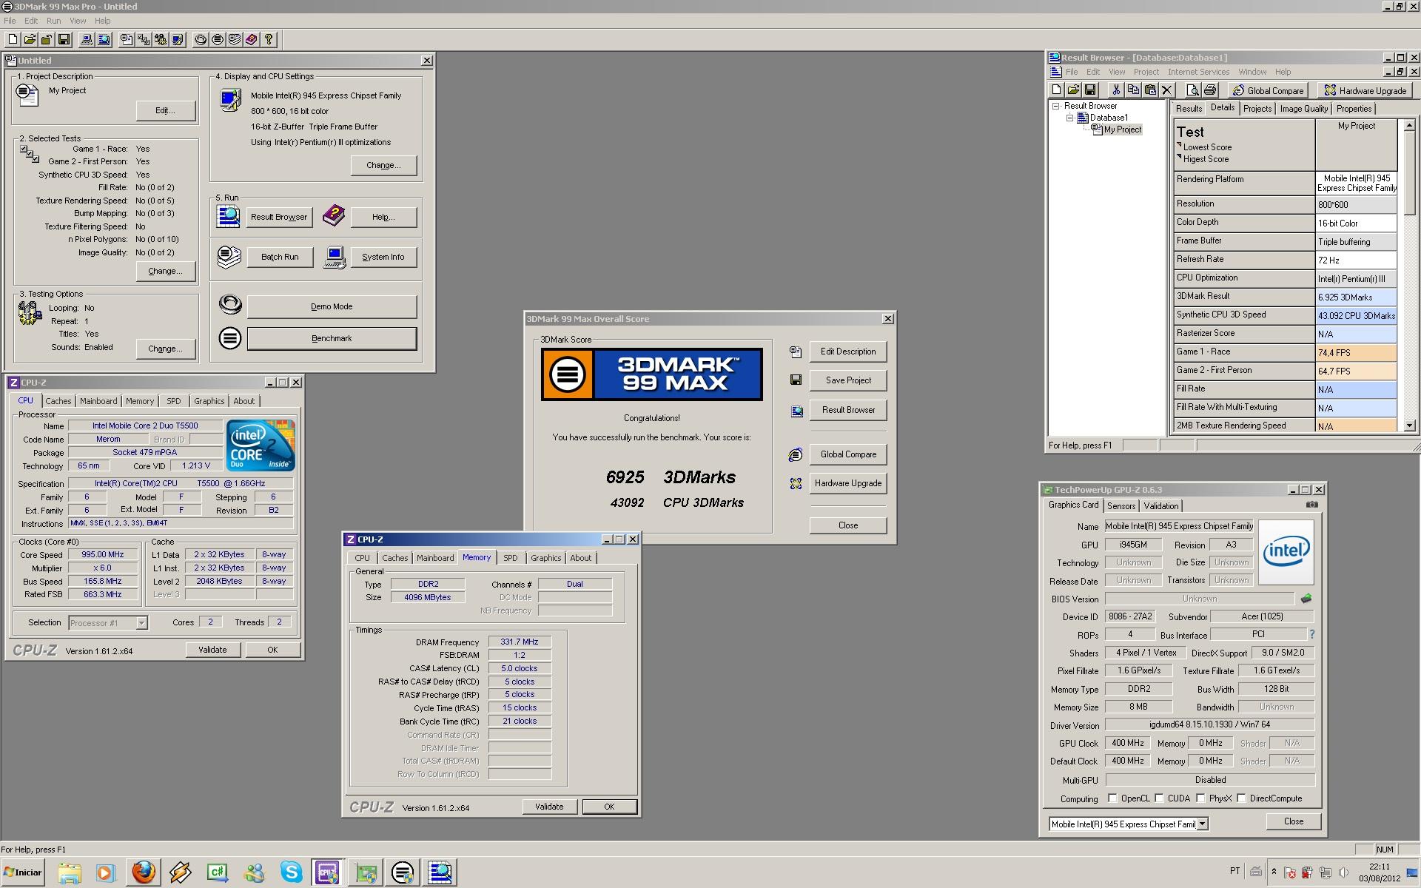
Task: Open Internet Services menu in Result Browser
Action: pyautogui.click(x=1198, y=72)
